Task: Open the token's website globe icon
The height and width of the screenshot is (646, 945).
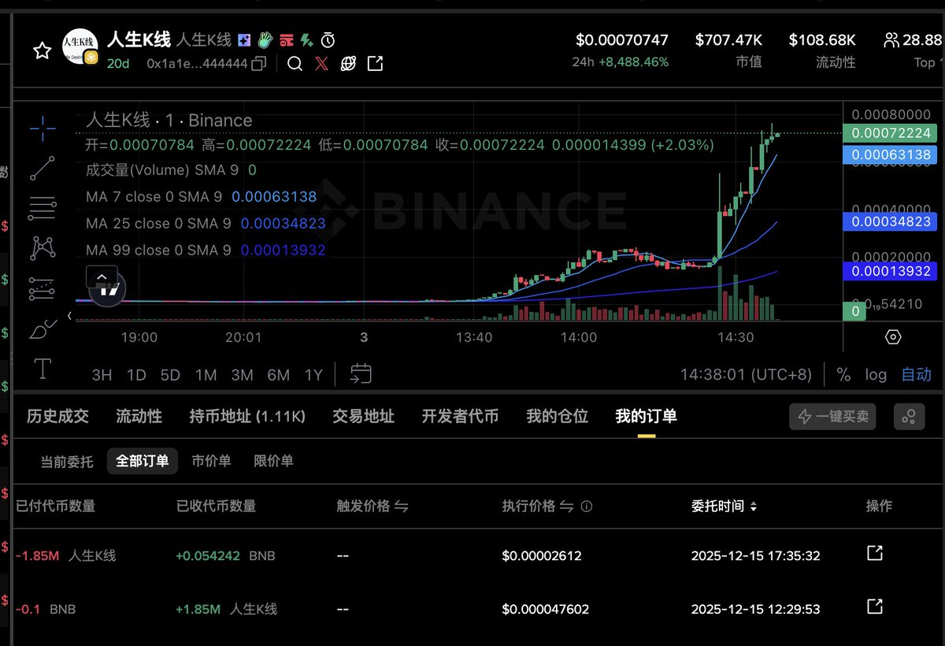Action: 348,64
